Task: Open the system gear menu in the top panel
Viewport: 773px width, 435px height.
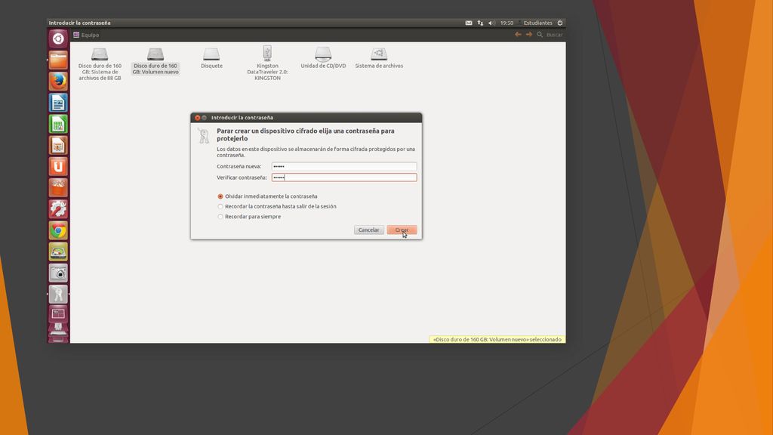Action: (x=560, y=23)
